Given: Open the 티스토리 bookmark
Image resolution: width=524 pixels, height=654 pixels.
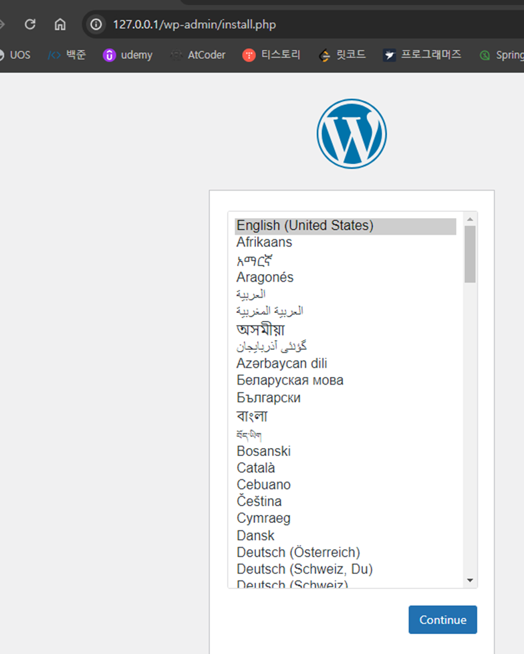Looking at the screenshot, I should tap(271, 55).
